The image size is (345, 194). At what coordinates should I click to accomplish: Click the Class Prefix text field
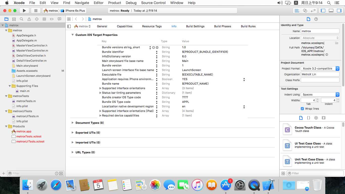pyautogui.click(x=320, y=80)
